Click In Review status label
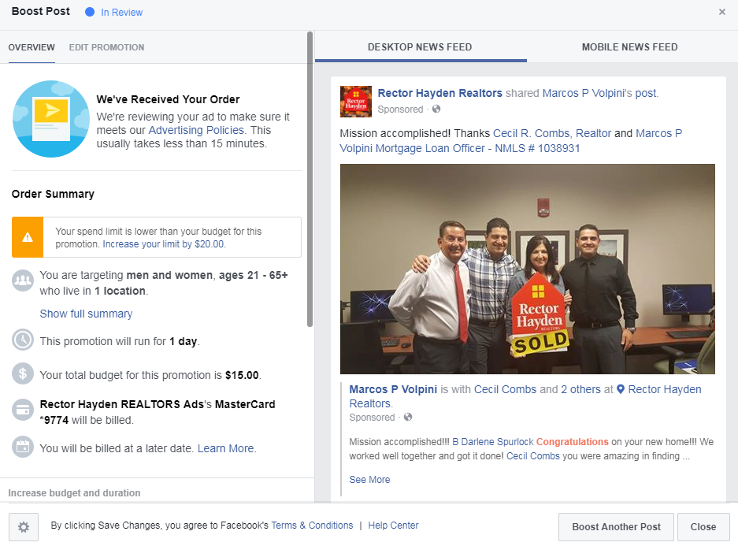738x546 pixels. tap(121, 13)
